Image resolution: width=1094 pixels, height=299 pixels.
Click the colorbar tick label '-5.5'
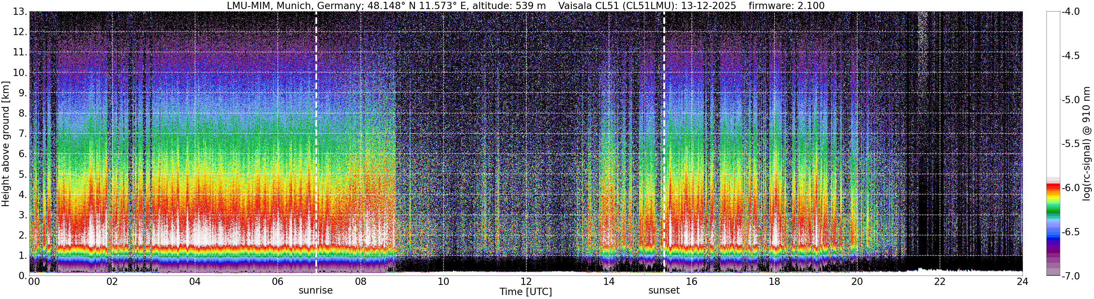click(x=1071, y=144)
